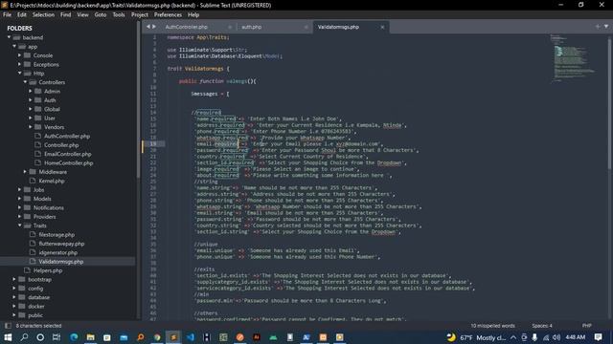The height and width of the screenshot is (344, 613).
Task: Click the editor vertical scrollbar
Action: click(610, 103)
